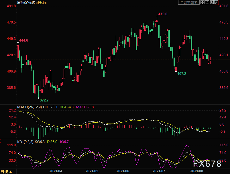Image resolution: width=230 pixels, height=174 pixels.
Task: Click the KDJ(9,3,3) indicator label
Action: pyautogui.click(x=25, y=142)
